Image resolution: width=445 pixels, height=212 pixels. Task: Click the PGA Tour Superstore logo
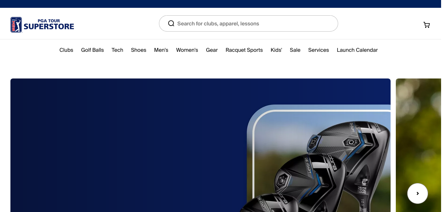[42, 25]
